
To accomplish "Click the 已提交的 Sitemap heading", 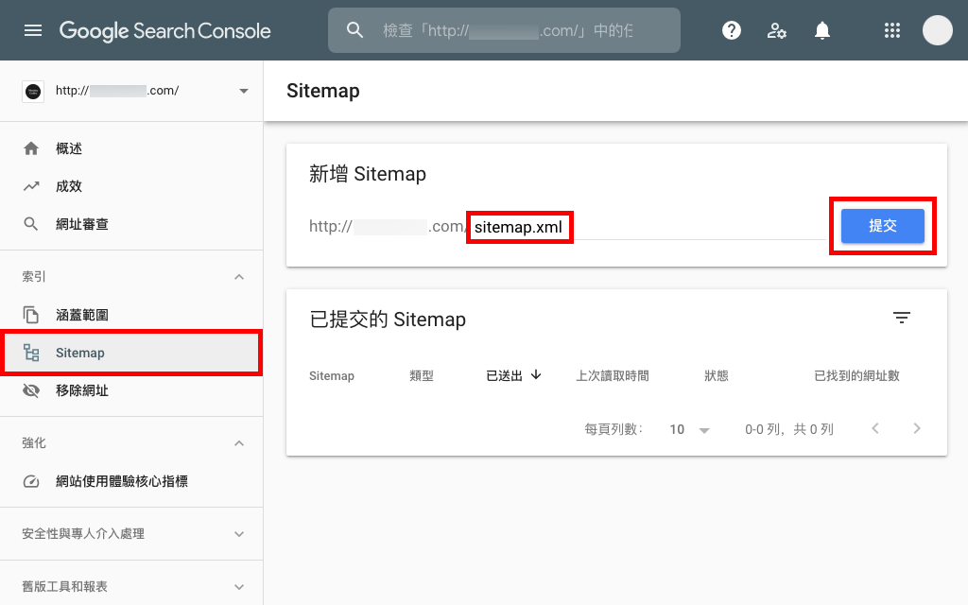I will coord(388,320).
